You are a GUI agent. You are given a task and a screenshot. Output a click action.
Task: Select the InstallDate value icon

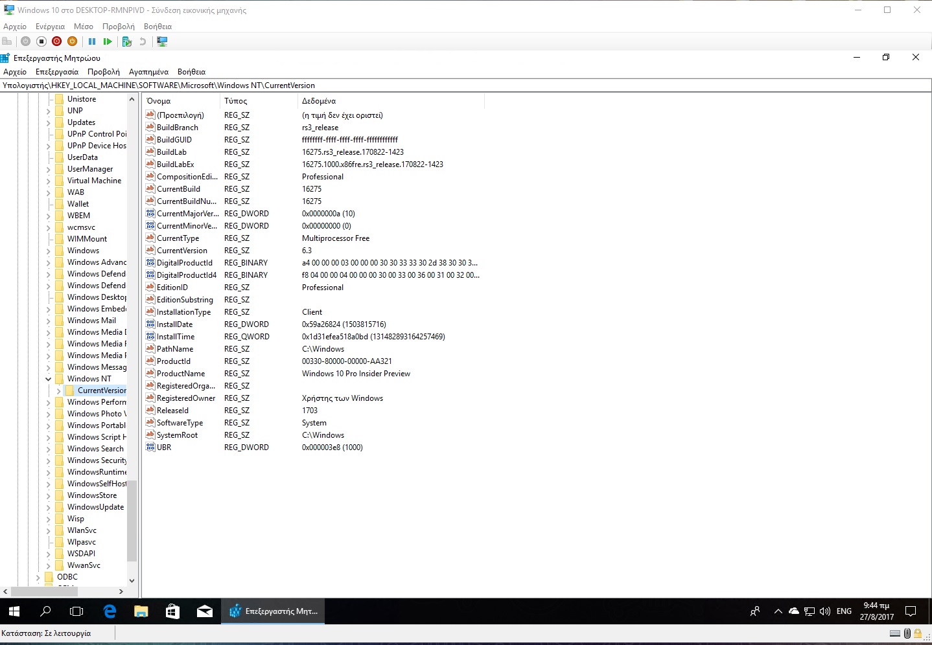[x=150, y=324]
